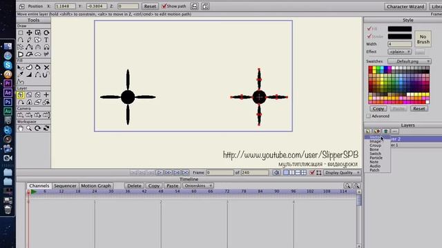The width and height of the screenshot is (442, 248).
Task: Select the Add Point tool
Action: 21,40
